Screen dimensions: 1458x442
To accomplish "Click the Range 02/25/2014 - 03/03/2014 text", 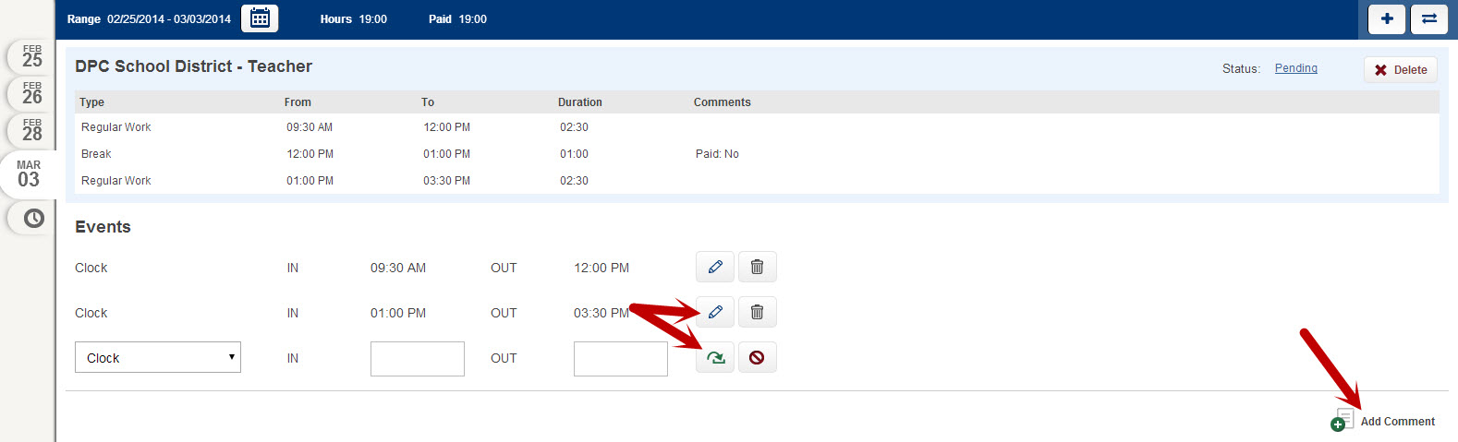I will (x=149, y=19).
